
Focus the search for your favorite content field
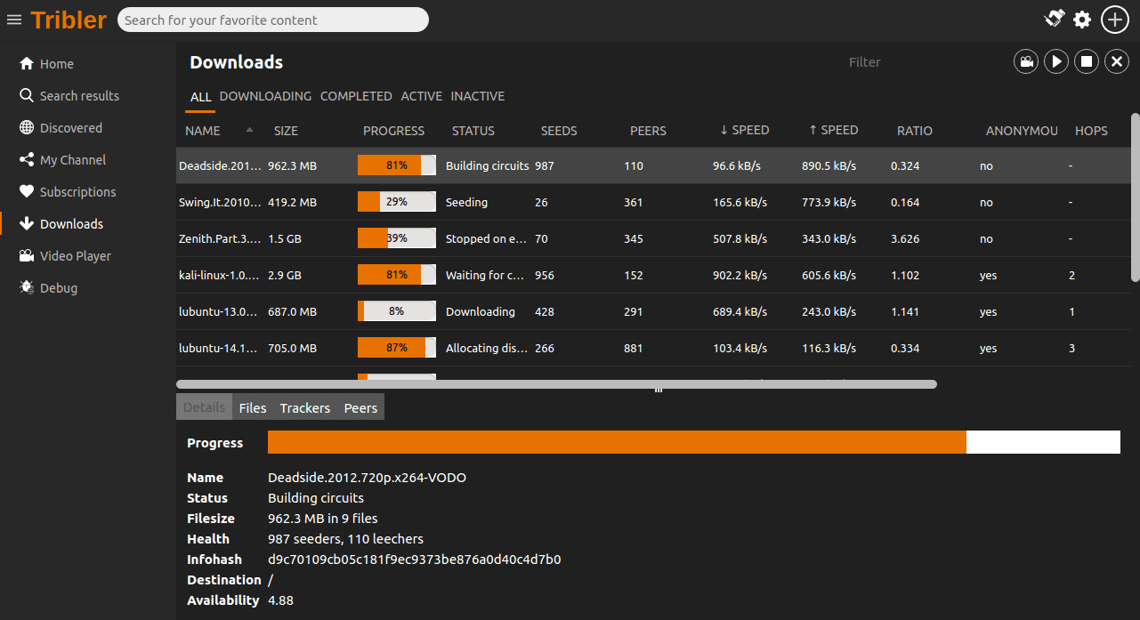pyautogui.click(x=272, y=20)
